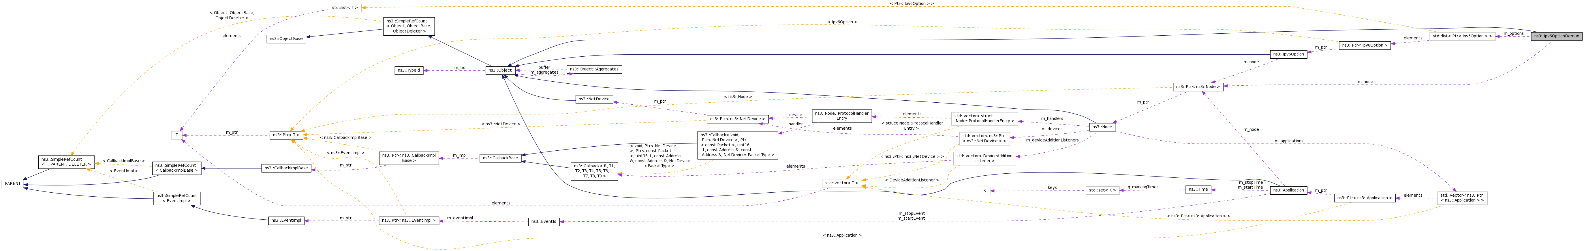Click the < ns3::Application > template label
The height and width of the screenshot is (251, 1584).
tap(842, 236)
